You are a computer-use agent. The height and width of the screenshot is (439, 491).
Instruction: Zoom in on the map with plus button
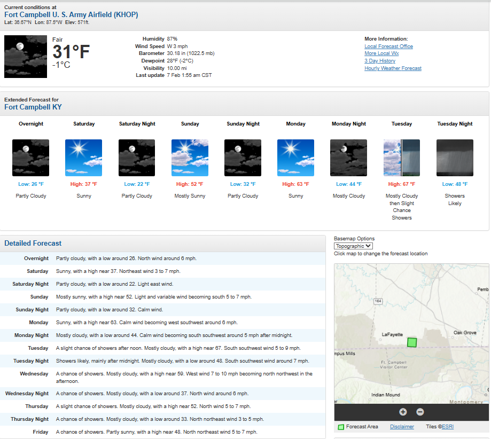403,412
